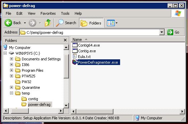Click the Address bar path field

89,32
